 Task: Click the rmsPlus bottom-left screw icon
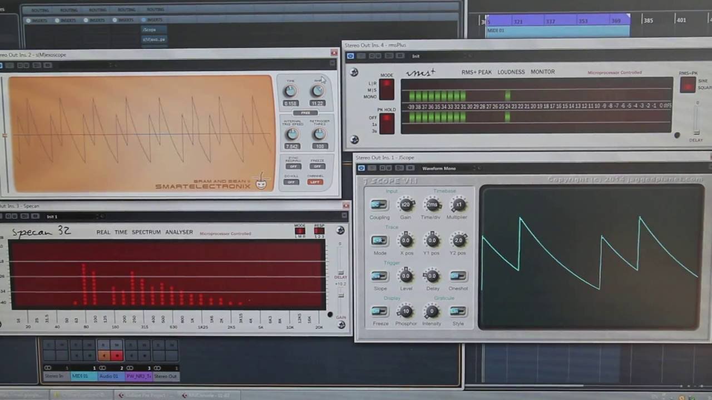(354, 139)
